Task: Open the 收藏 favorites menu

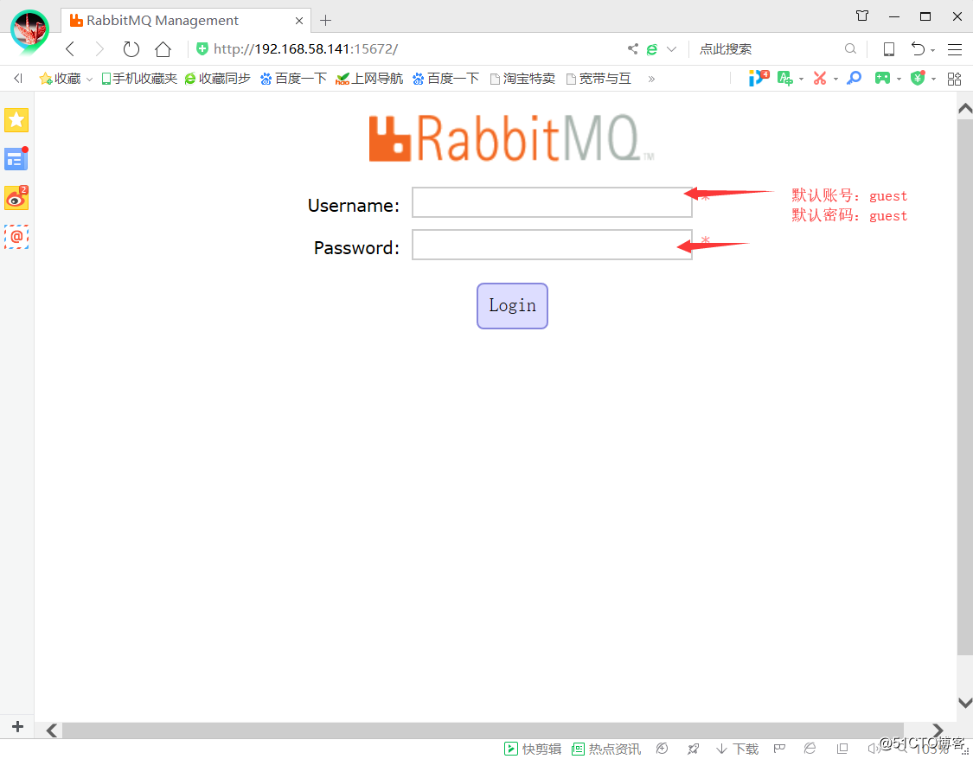Action: click(66, 78)
